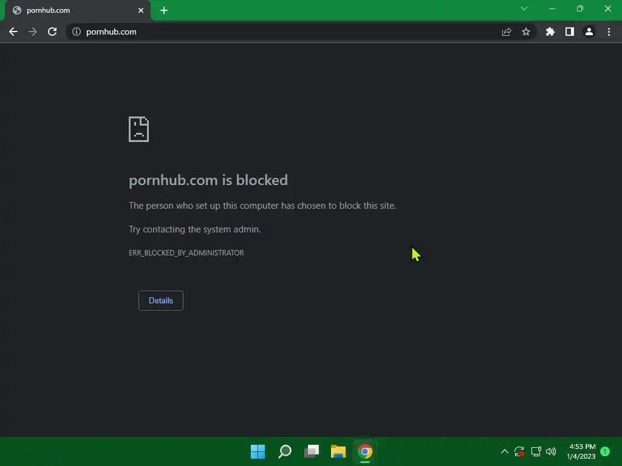Click the sync status tray icon
622x466 pixels.
(x=519, y=451)
